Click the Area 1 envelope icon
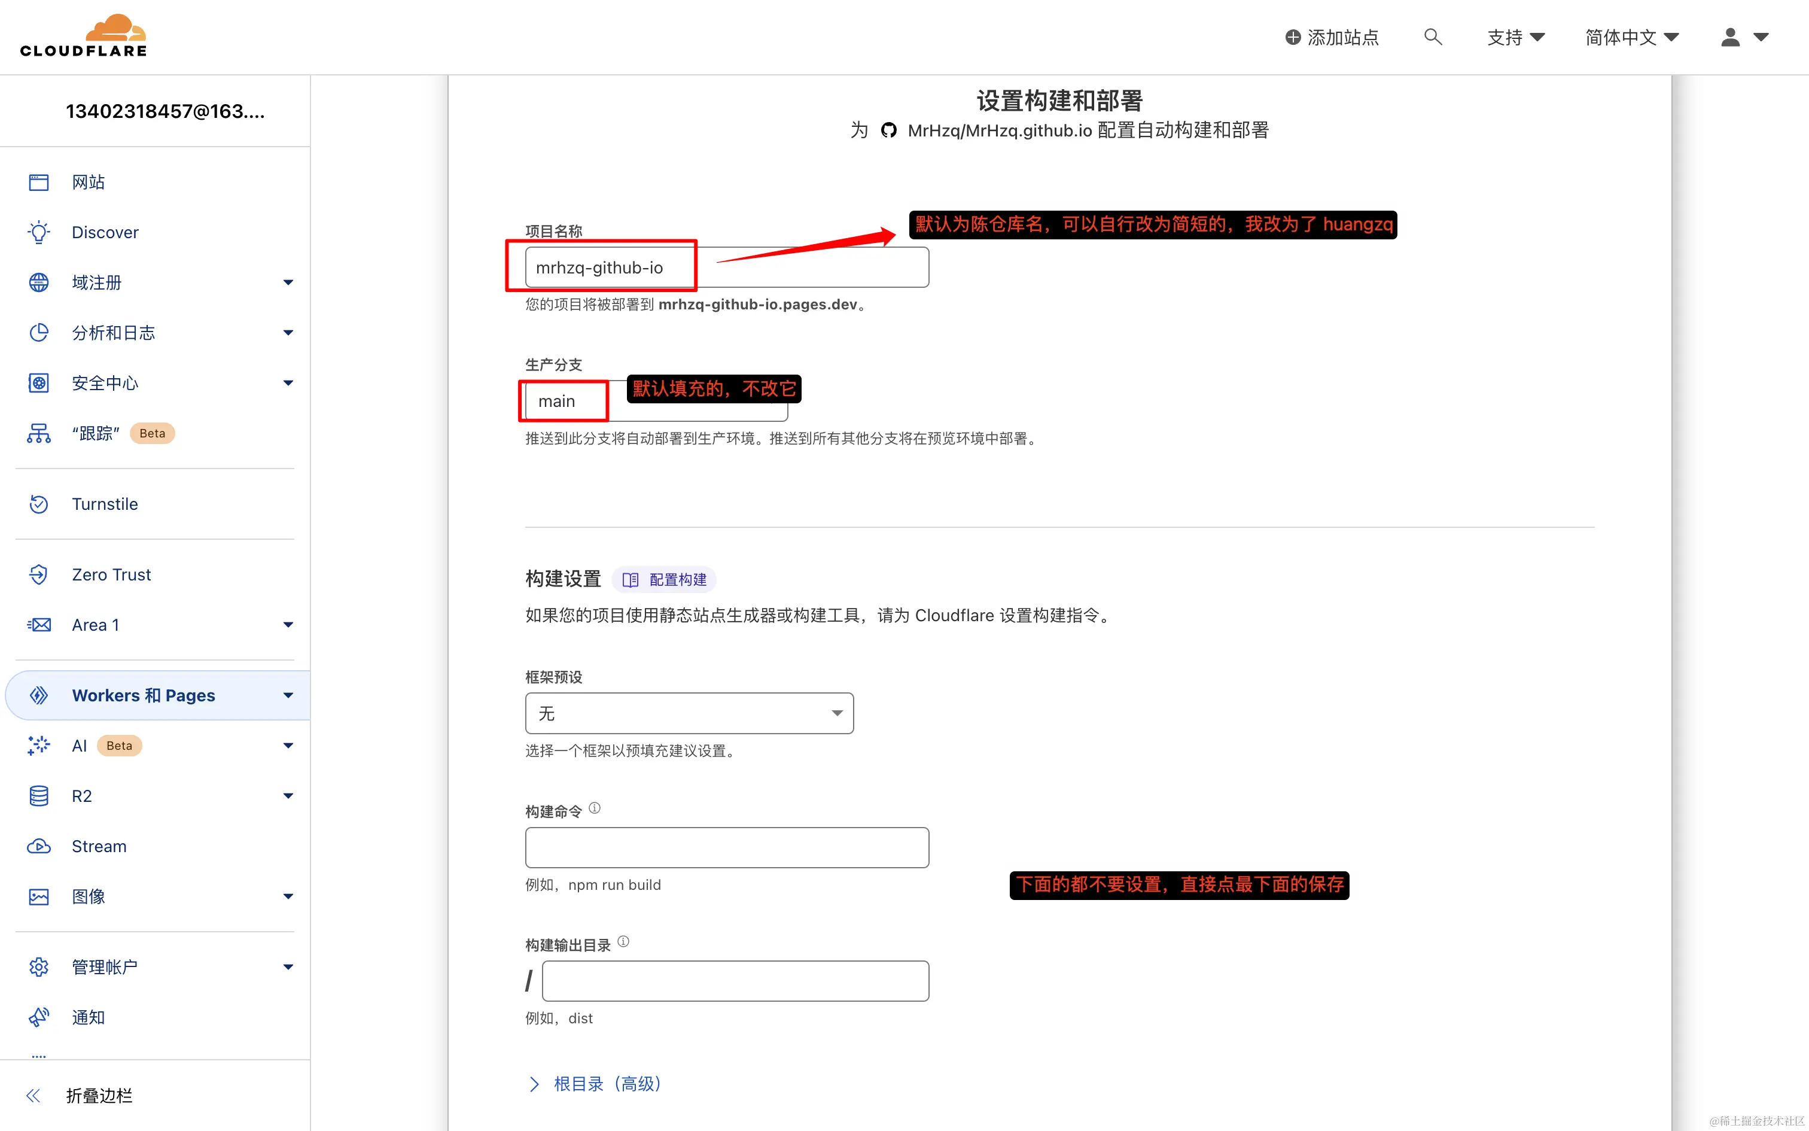This screenshot has height=1131, width=1809. pyautogui.click(x=39, y=625)
